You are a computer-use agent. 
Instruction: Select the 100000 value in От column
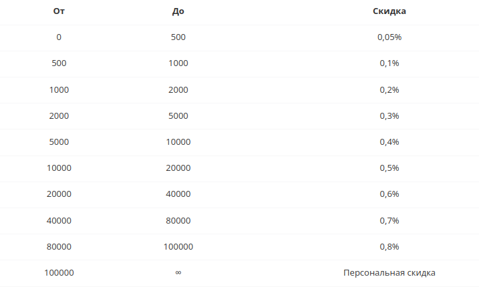(x=59, y=272)
